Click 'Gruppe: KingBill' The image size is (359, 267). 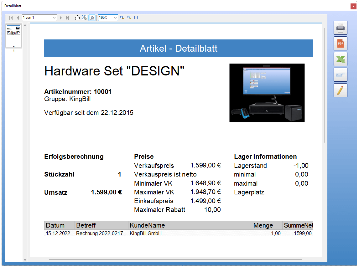click(67, 99)
